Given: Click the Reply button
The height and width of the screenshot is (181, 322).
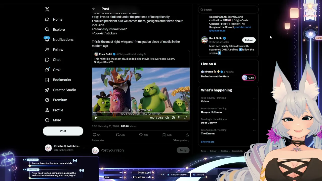Looking at the screenshot, I should pos(183,150).
